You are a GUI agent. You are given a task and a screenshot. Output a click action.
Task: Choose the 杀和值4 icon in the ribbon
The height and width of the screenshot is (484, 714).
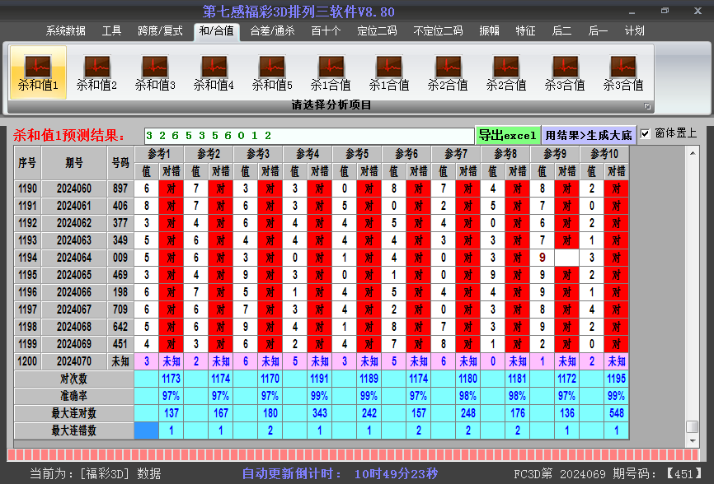pos(214,72)
